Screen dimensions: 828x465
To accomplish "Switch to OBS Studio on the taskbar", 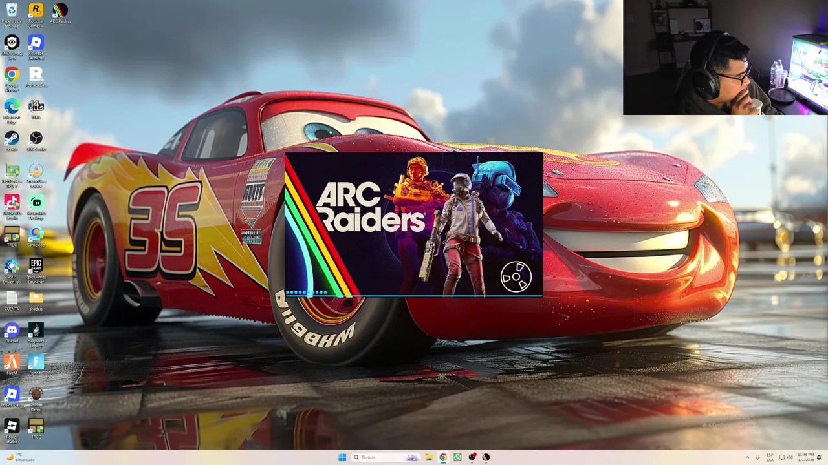I will pyautogui.click(x=472, y=457).
